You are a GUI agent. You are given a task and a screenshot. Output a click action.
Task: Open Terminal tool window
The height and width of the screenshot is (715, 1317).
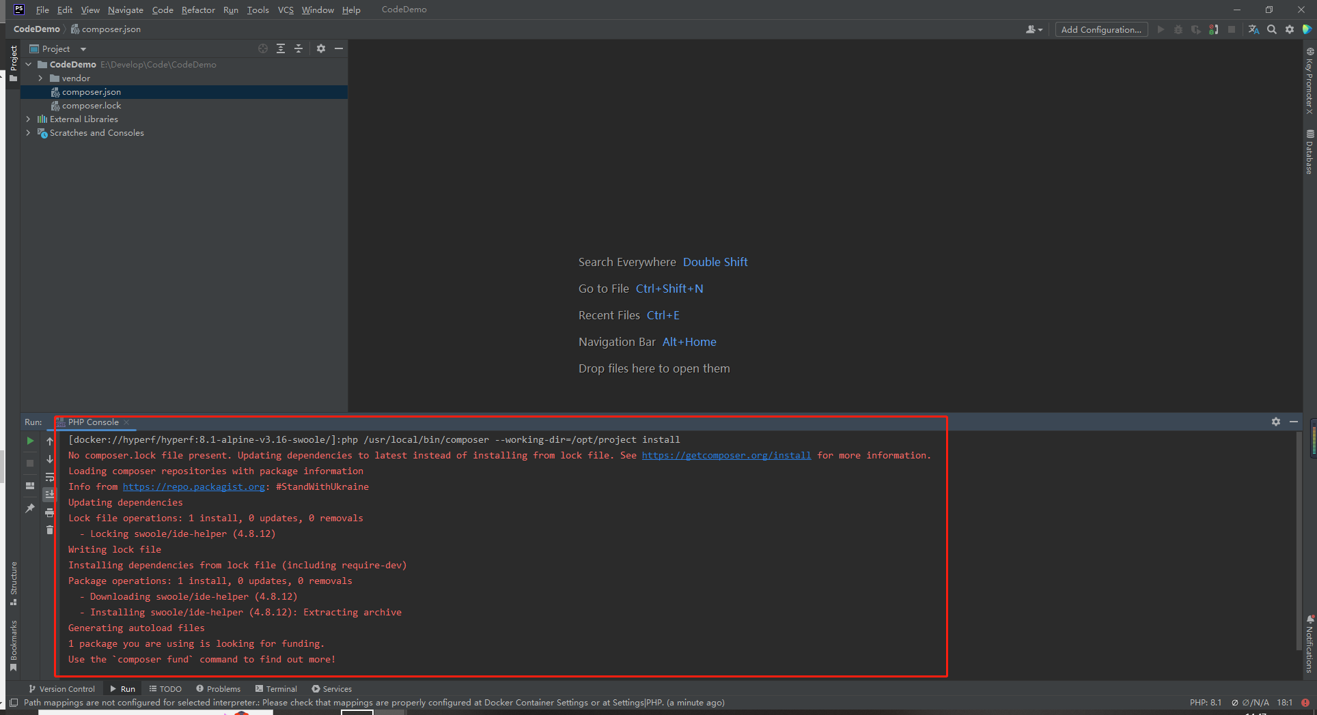(276, 688)
